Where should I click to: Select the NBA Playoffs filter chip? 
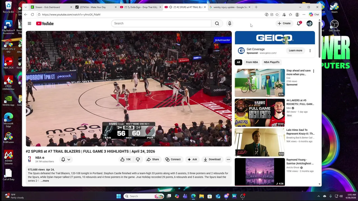272,62
